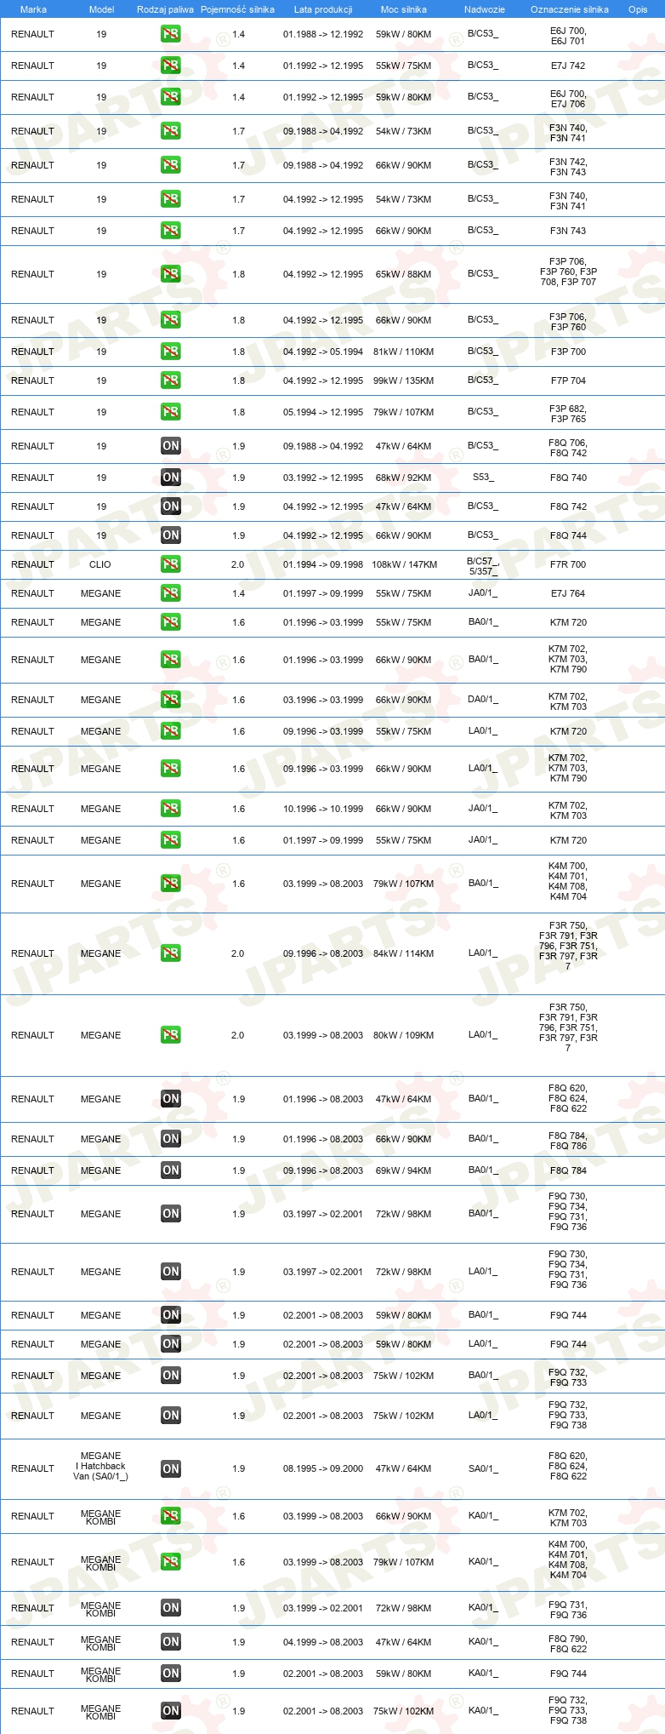665x1734 pixels.
Task: Select the Rodzaj paliwa column header
Action: pos(165,9)
